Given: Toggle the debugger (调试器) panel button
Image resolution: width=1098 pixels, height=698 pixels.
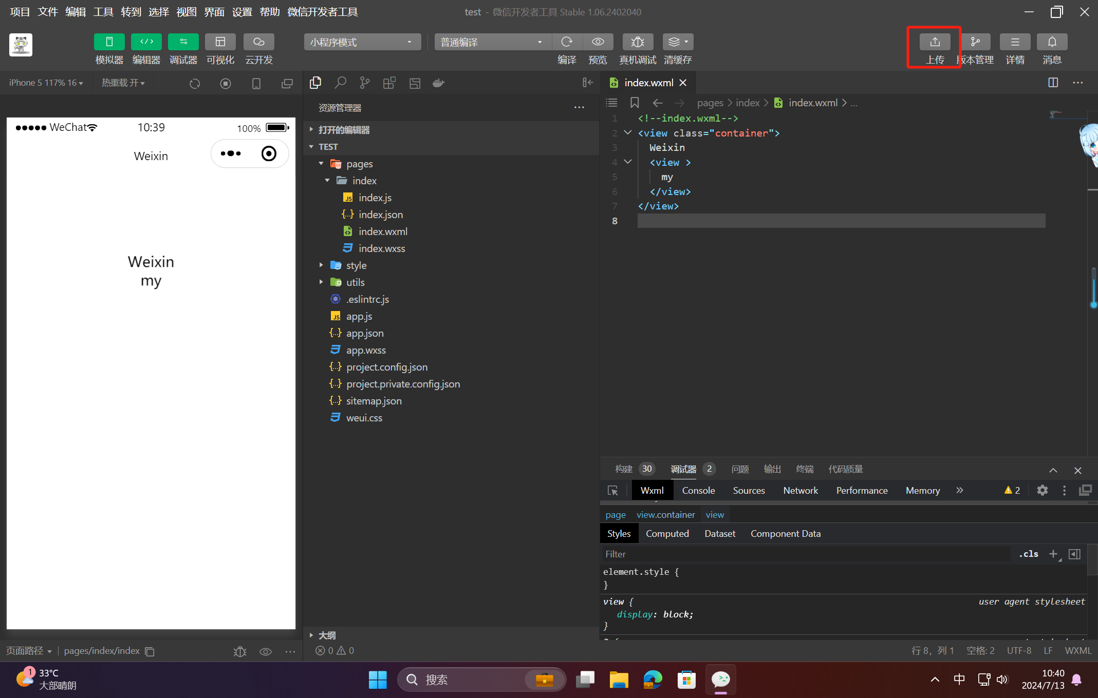Looking at the screenshot, I should tap(183, 42).
